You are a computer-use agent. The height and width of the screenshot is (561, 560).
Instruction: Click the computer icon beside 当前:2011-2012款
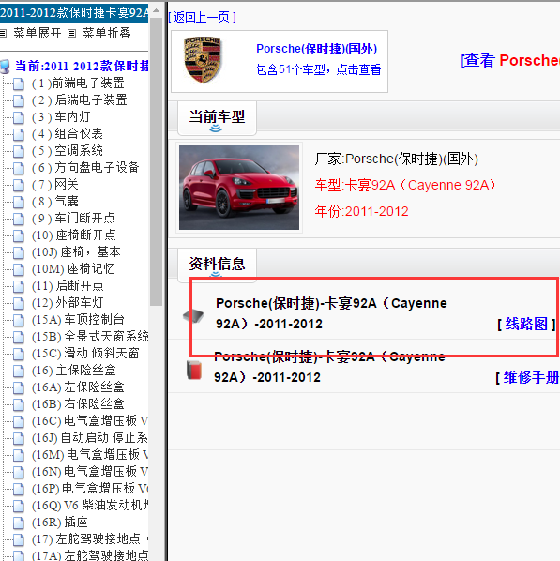[x=5, y=67]
